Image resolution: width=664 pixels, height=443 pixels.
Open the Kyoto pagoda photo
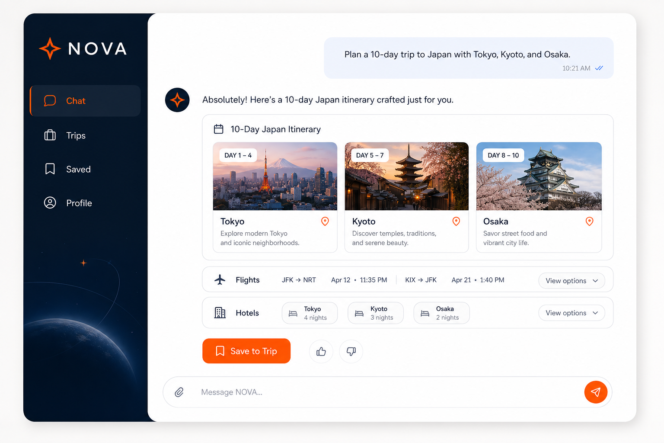406,176
